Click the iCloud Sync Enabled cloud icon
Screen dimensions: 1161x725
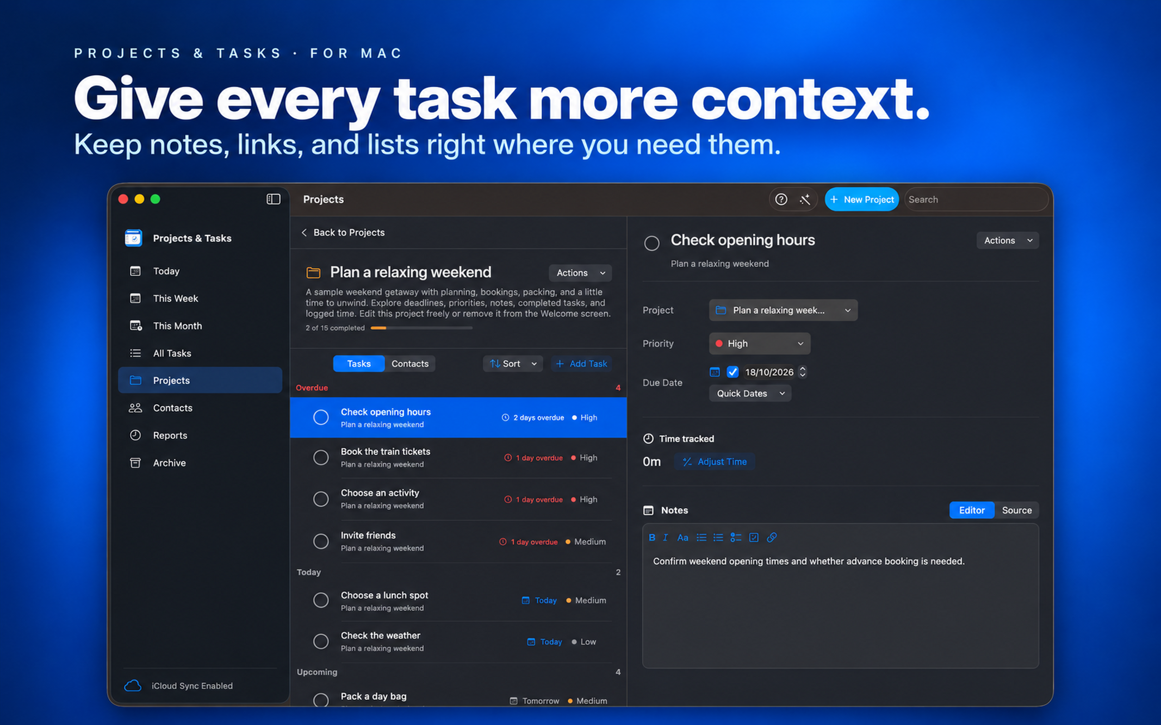coord(132,686)
